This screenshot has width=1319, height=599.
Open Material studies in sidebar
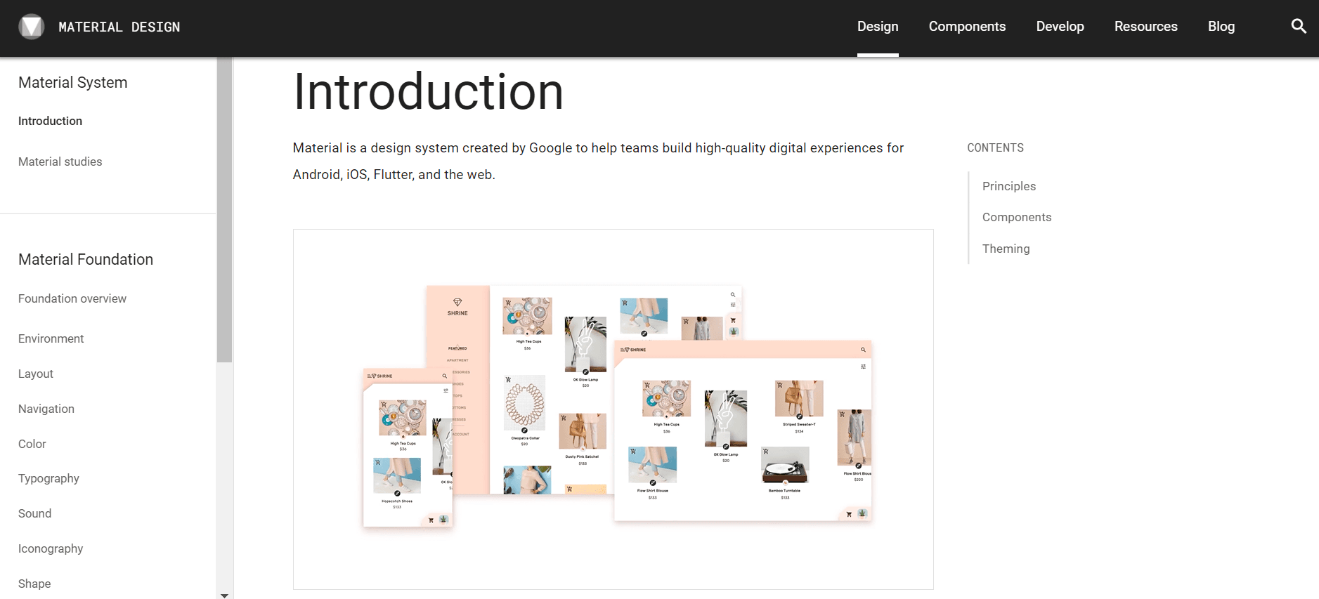60,162
